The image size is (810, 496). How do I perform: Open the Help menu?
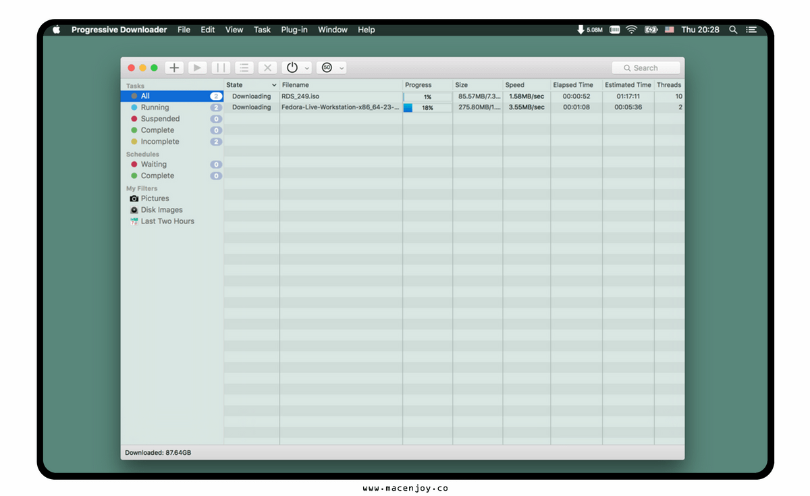(x=367, y=30)
